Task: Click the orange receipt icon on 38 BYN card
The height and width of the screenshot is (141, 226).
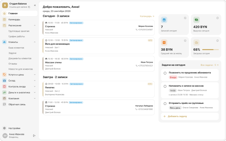Action: pyautogui.click(x=164, y=42)
